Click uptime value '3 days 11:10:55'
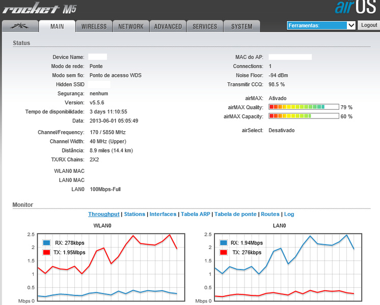The height and width of the screenshot is (305, 380). click(x=108, y=111)
